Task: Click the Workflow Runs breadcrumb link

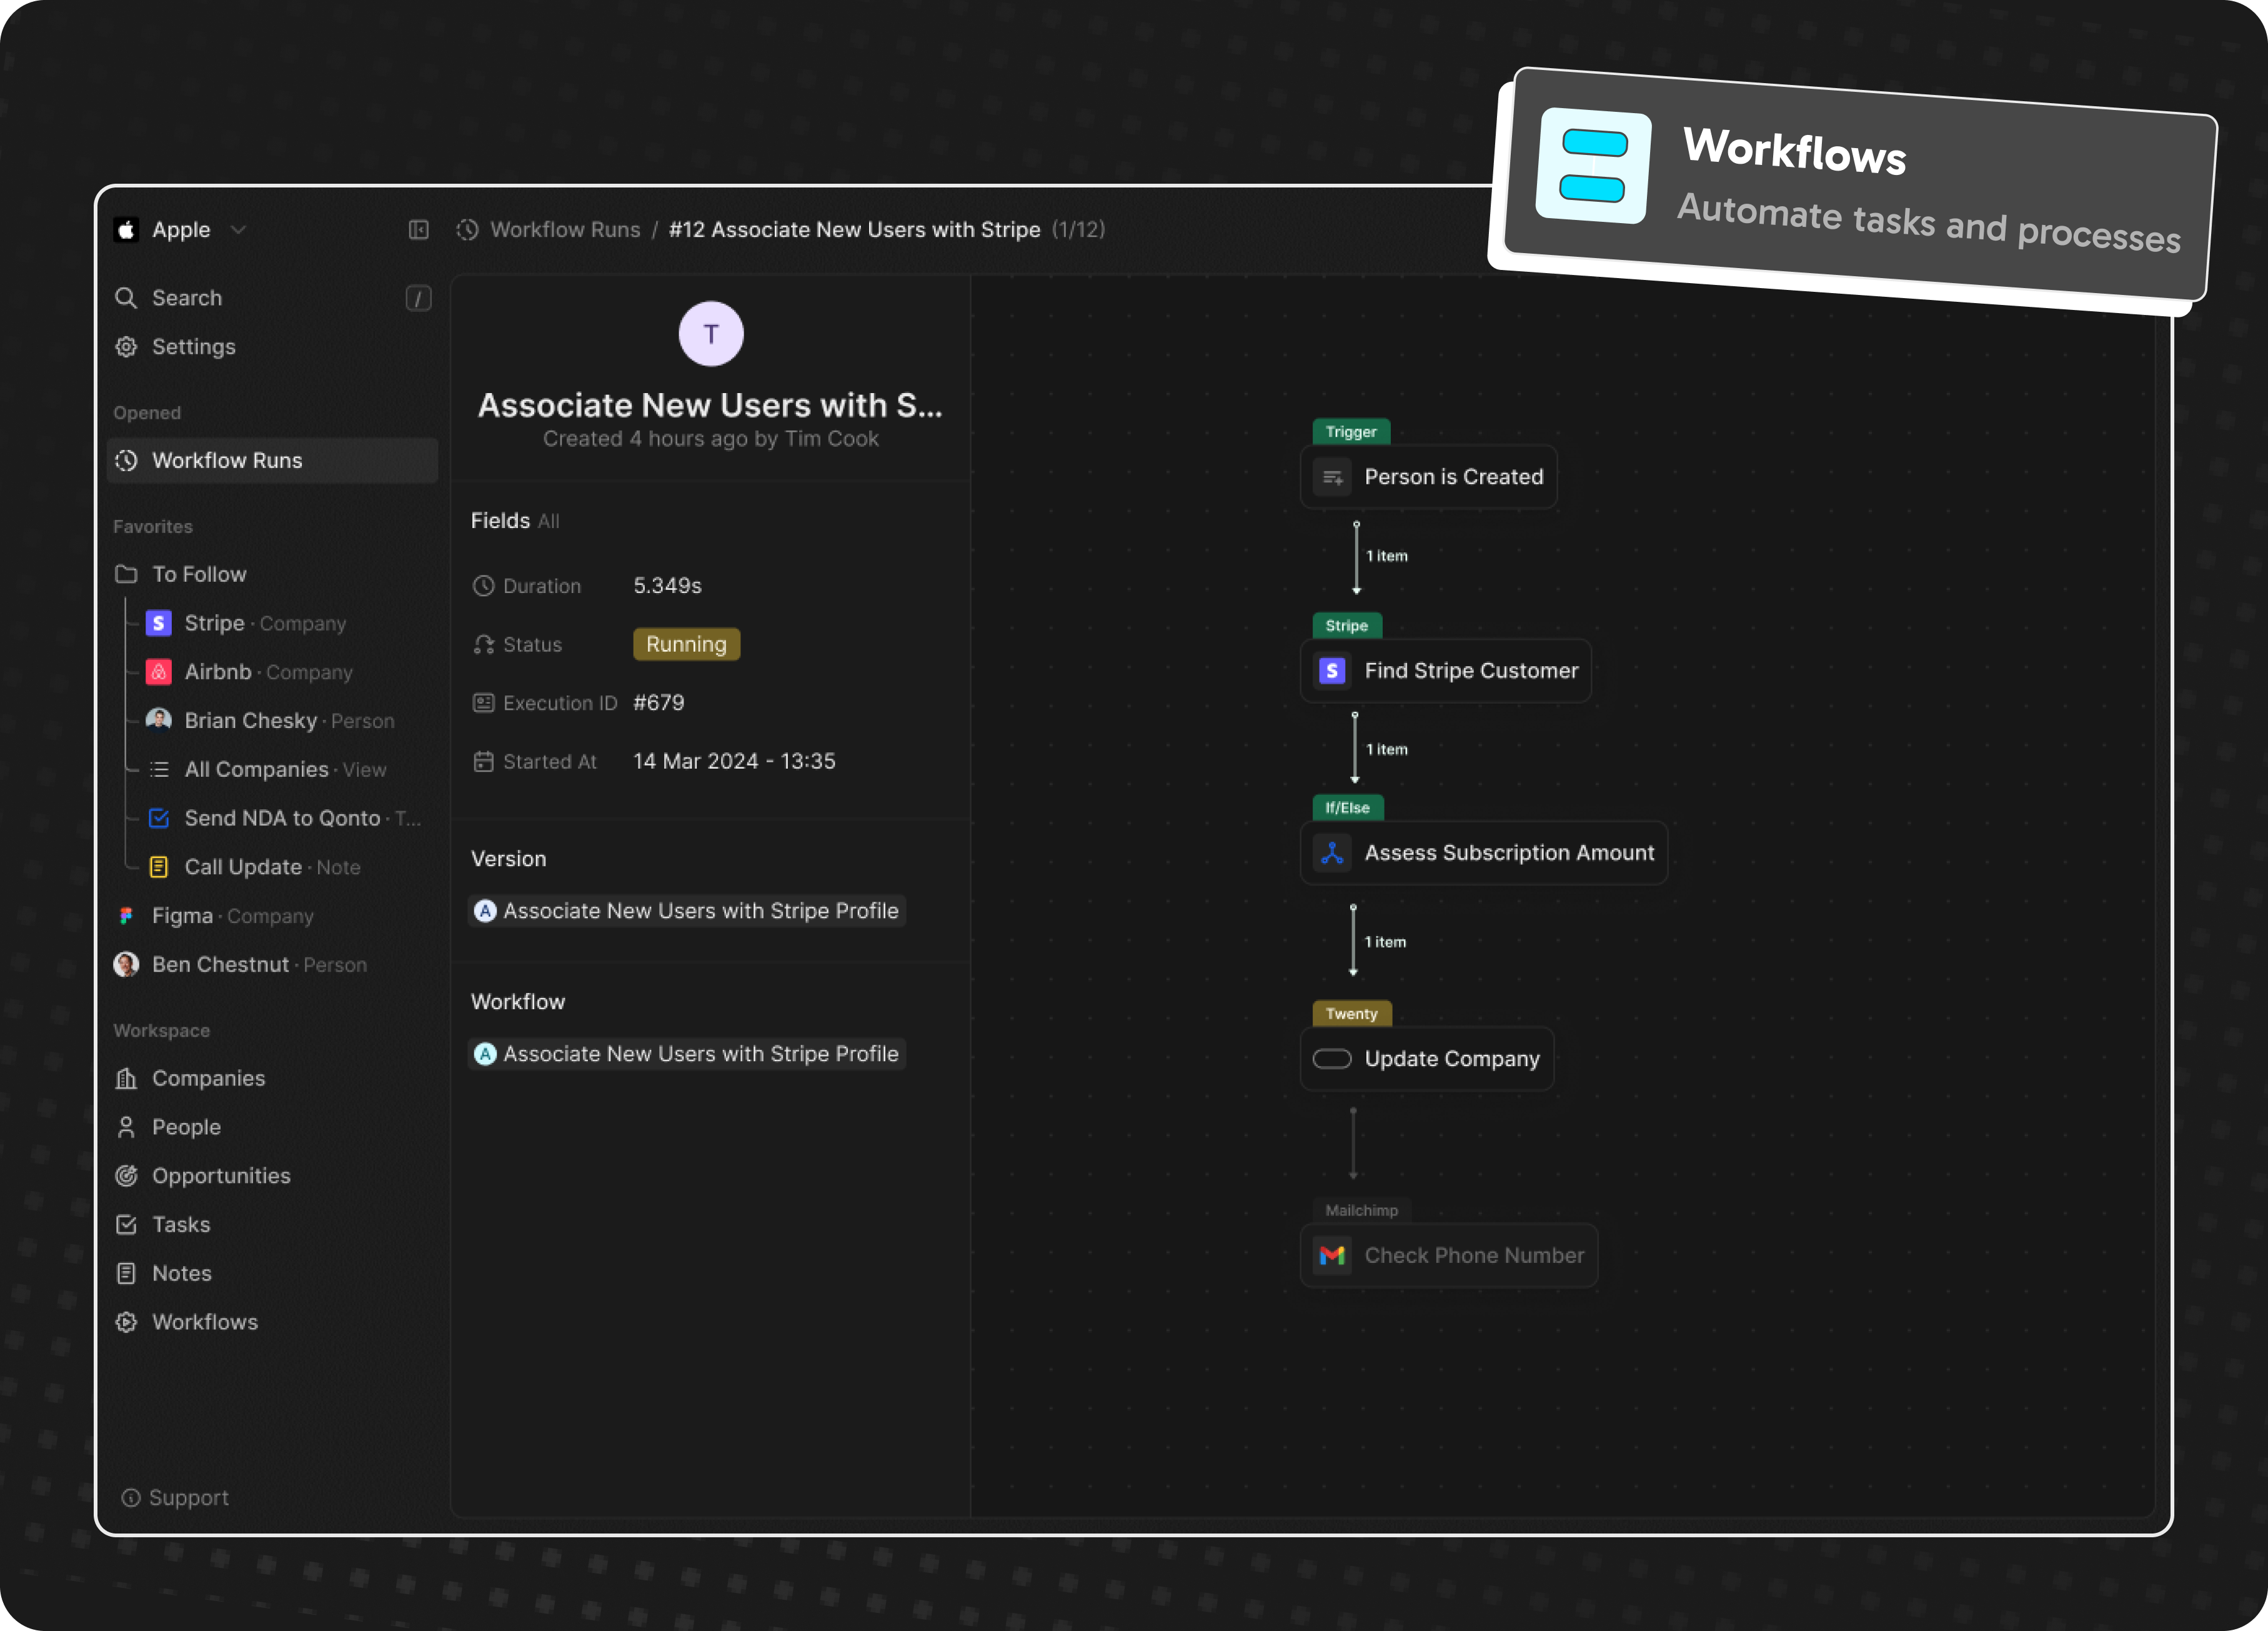Action: tap(565, 230)
